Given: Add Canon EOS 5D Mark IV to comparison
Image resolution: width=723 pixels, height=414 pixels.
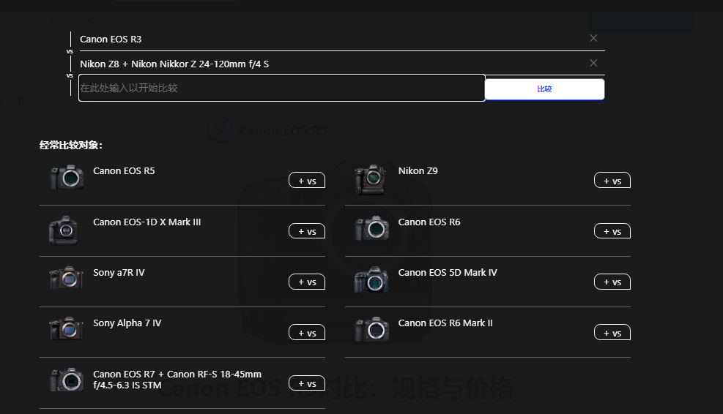Looking at the screenshot, I should (612, 282).
